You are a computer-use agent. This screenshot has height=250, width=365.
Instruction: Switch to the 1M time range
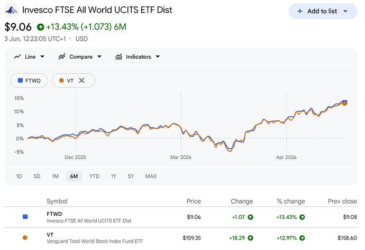point(55,176)
